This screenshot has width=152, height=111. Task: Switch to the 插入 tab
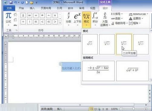click(32, 8)
